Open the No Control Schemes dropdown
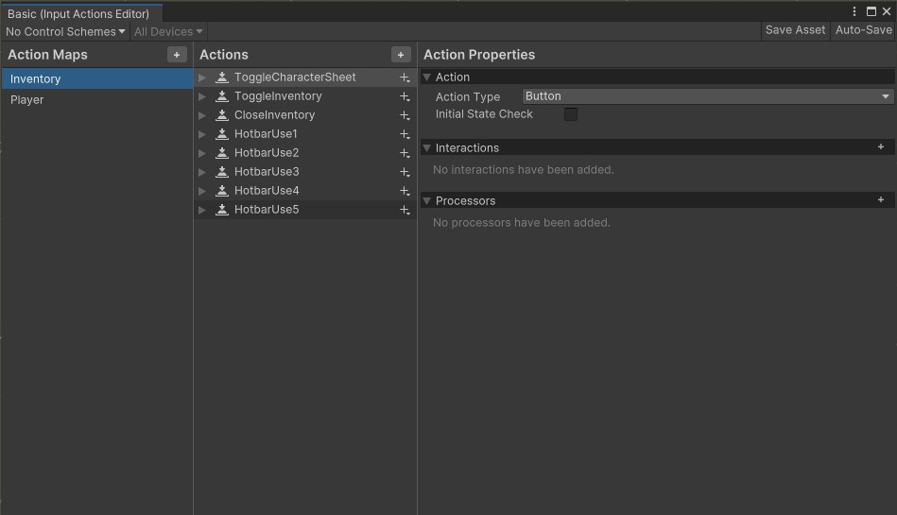897x515 pixels. tap(65, 31)
